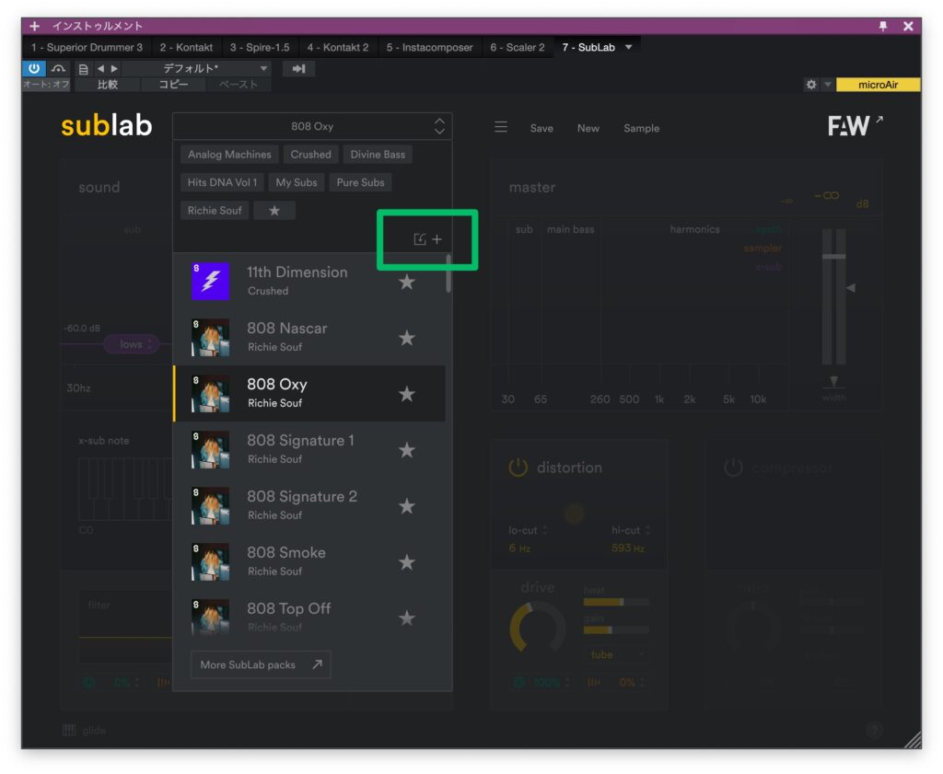The height and width of the screenshot is (774, 943).
Task: Open the gear settings icon
Action: pos(811,85)
